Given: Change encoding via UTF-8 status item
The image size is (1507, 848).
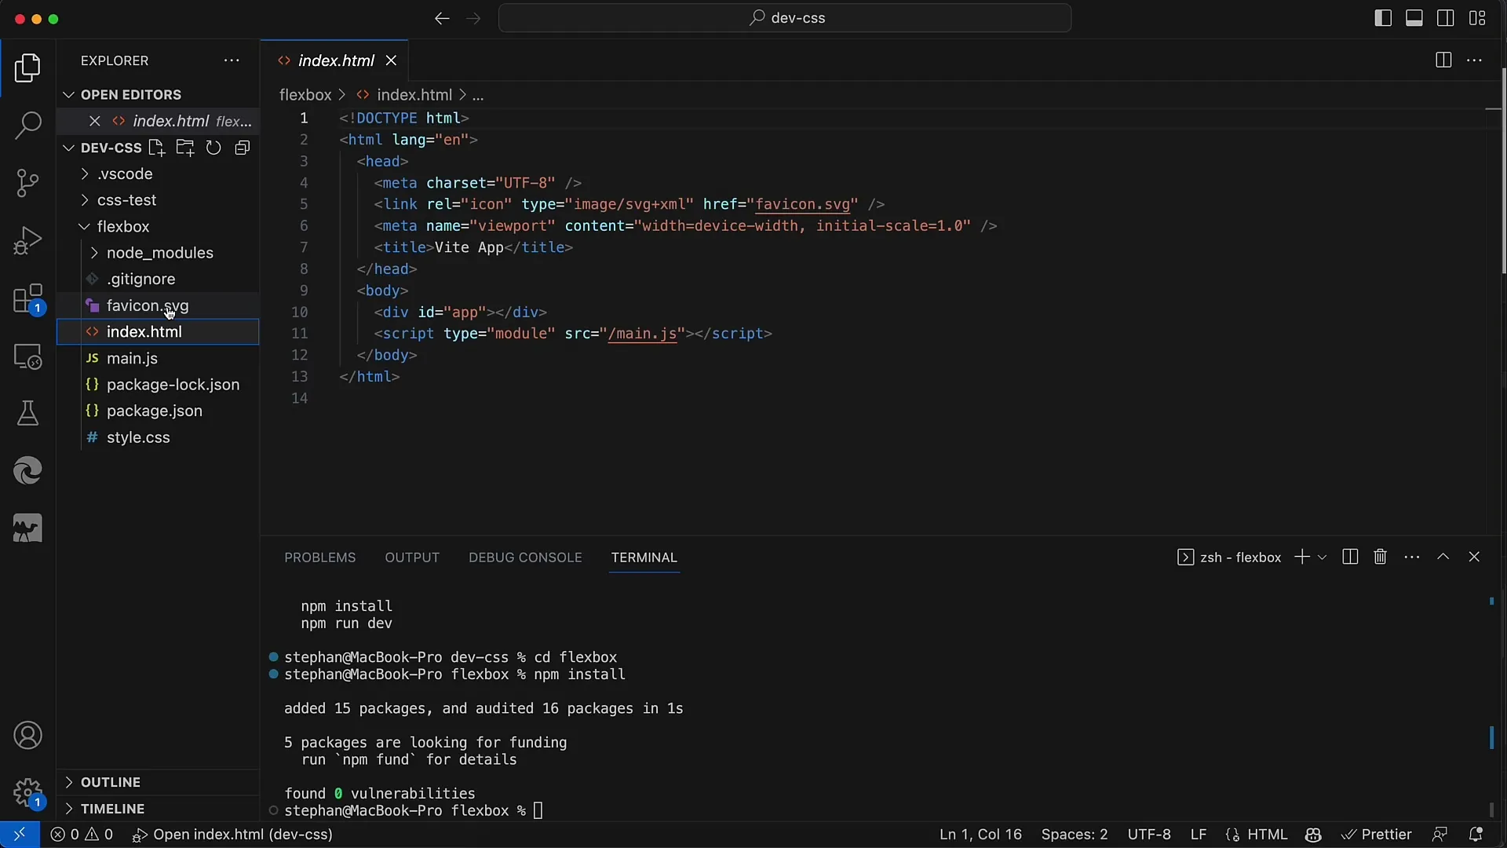Looking at the screenshot, I should click(x=1149, y=834).
